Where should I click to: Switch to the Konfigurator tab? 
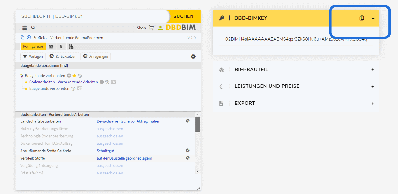click(33, 46)
